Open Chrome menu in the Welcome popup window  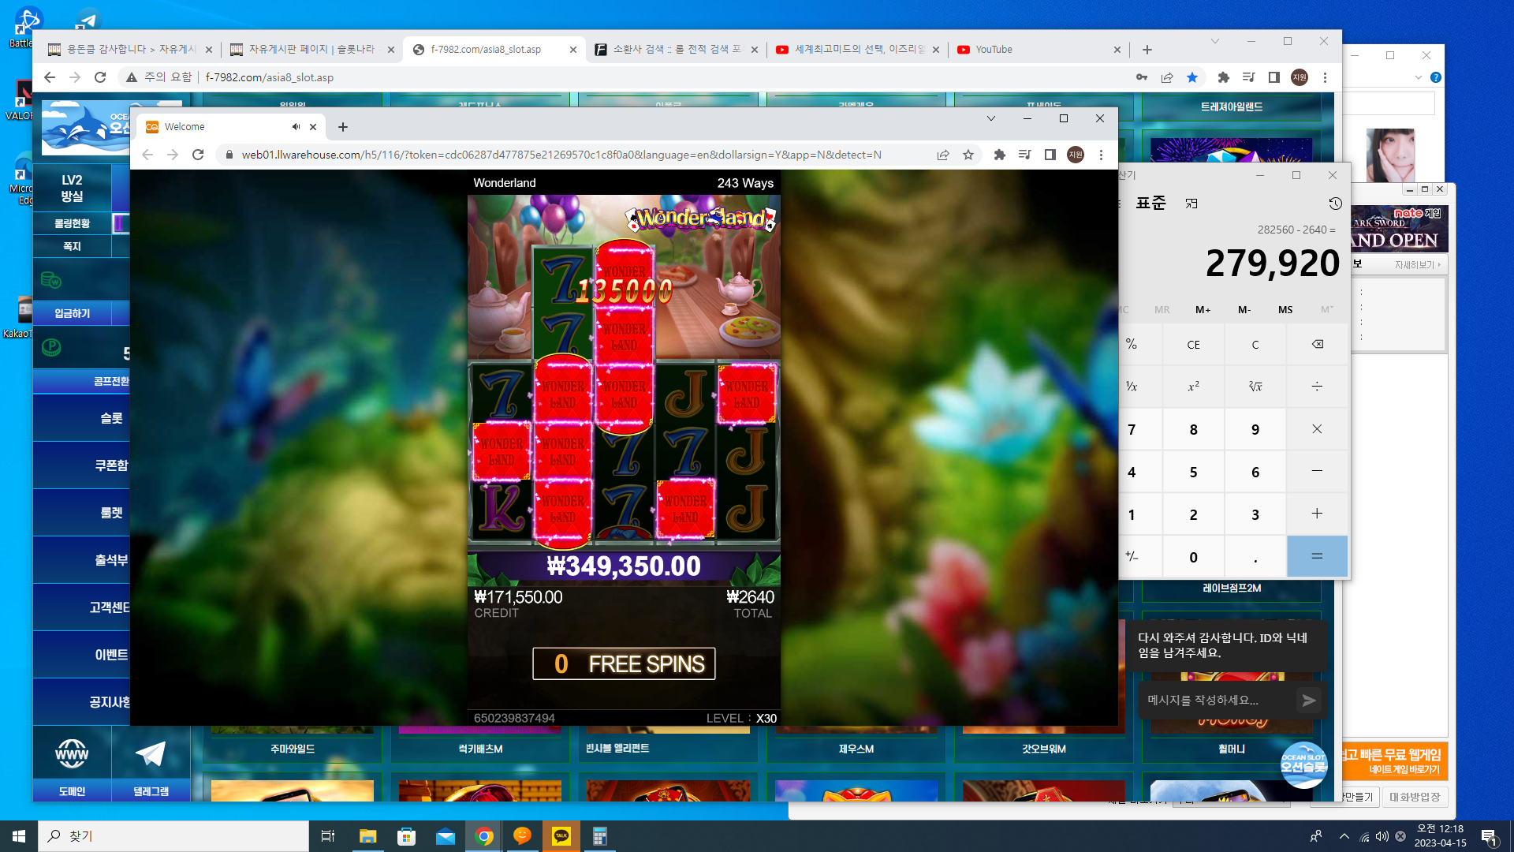[1101, 155]
